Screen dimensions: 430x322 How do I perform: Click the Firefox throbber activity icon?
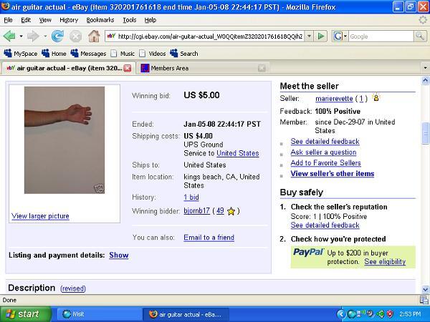tap(423, 20)
